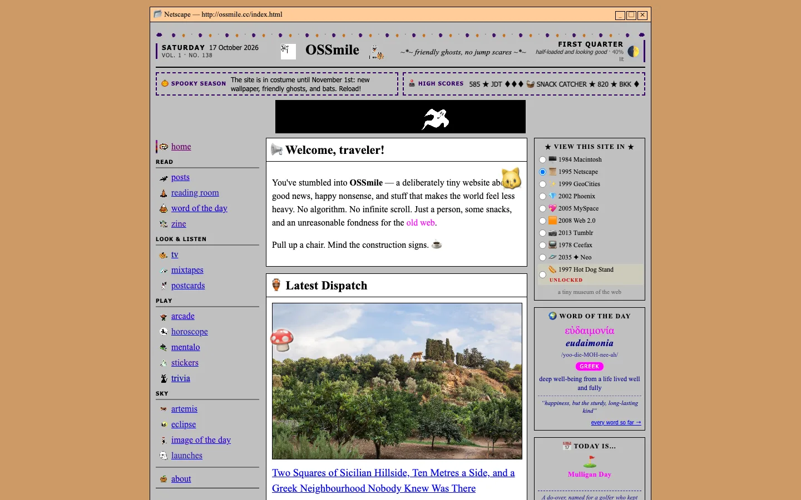Click the GREEK language tag

tap(590, 367)
